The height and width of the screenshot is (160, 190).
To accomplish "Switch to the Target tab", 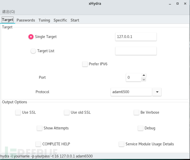I will [x=8, y=20].
